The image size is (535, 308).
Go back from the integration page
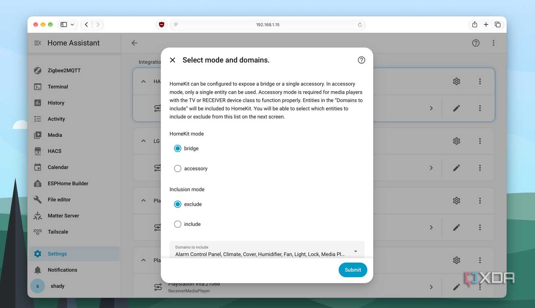click(134, 43)
